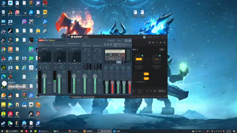Viewport: 237px width, 133px height.
Task: Click the lower orange copy button
Action: 146,79
